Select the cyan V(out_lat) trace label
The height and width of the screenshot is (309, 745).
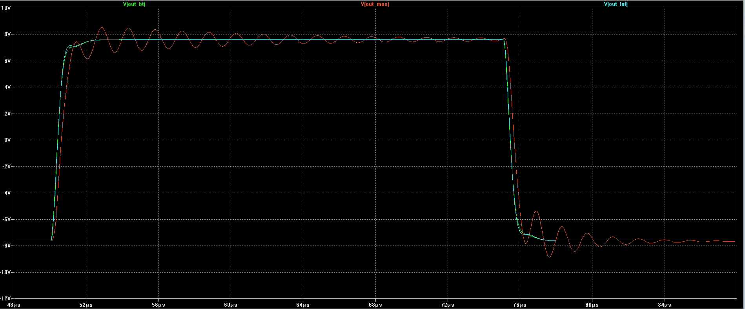point(616,4)
